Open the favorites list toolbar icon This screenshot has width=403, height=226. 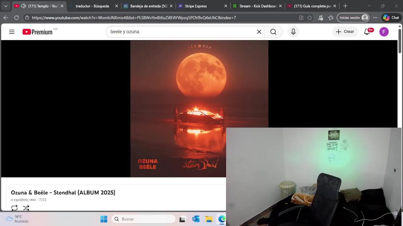(x=331, y=18)
